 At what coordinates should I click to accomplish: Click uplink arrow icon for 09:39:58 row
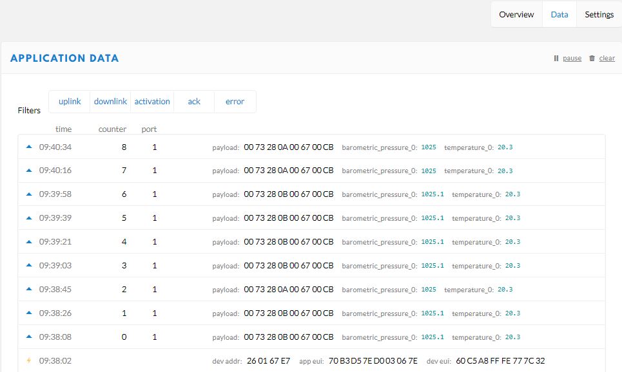point(28,194)
